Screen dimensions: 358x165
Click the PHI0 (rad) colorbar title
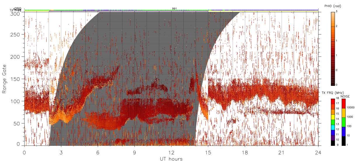333,6
